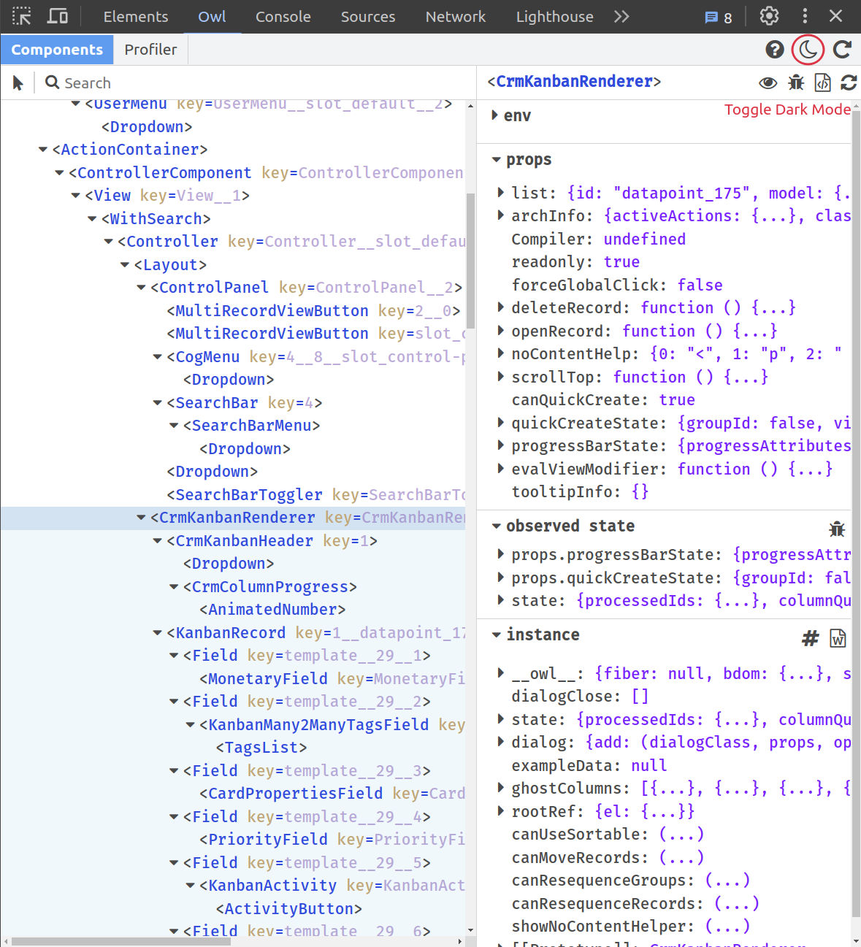861x947 pixels.
Task: Expand the list prop
Action: click(501, 193)
